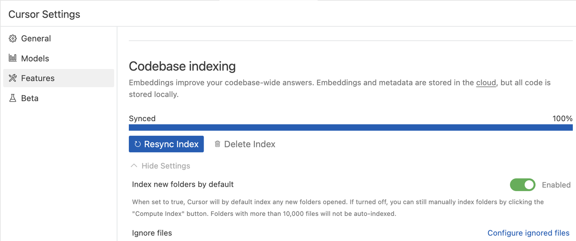Collapse the Hide Settings section
Image resolution: width=576 pixels, height=241 pixels.
[x=161, y=166]
